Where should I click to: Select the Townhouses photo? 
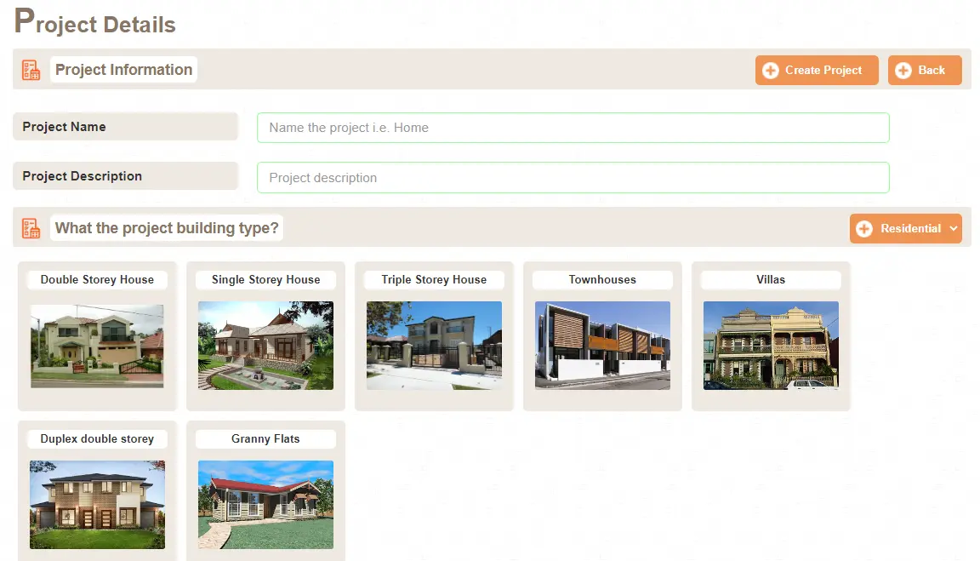[602, 346]
